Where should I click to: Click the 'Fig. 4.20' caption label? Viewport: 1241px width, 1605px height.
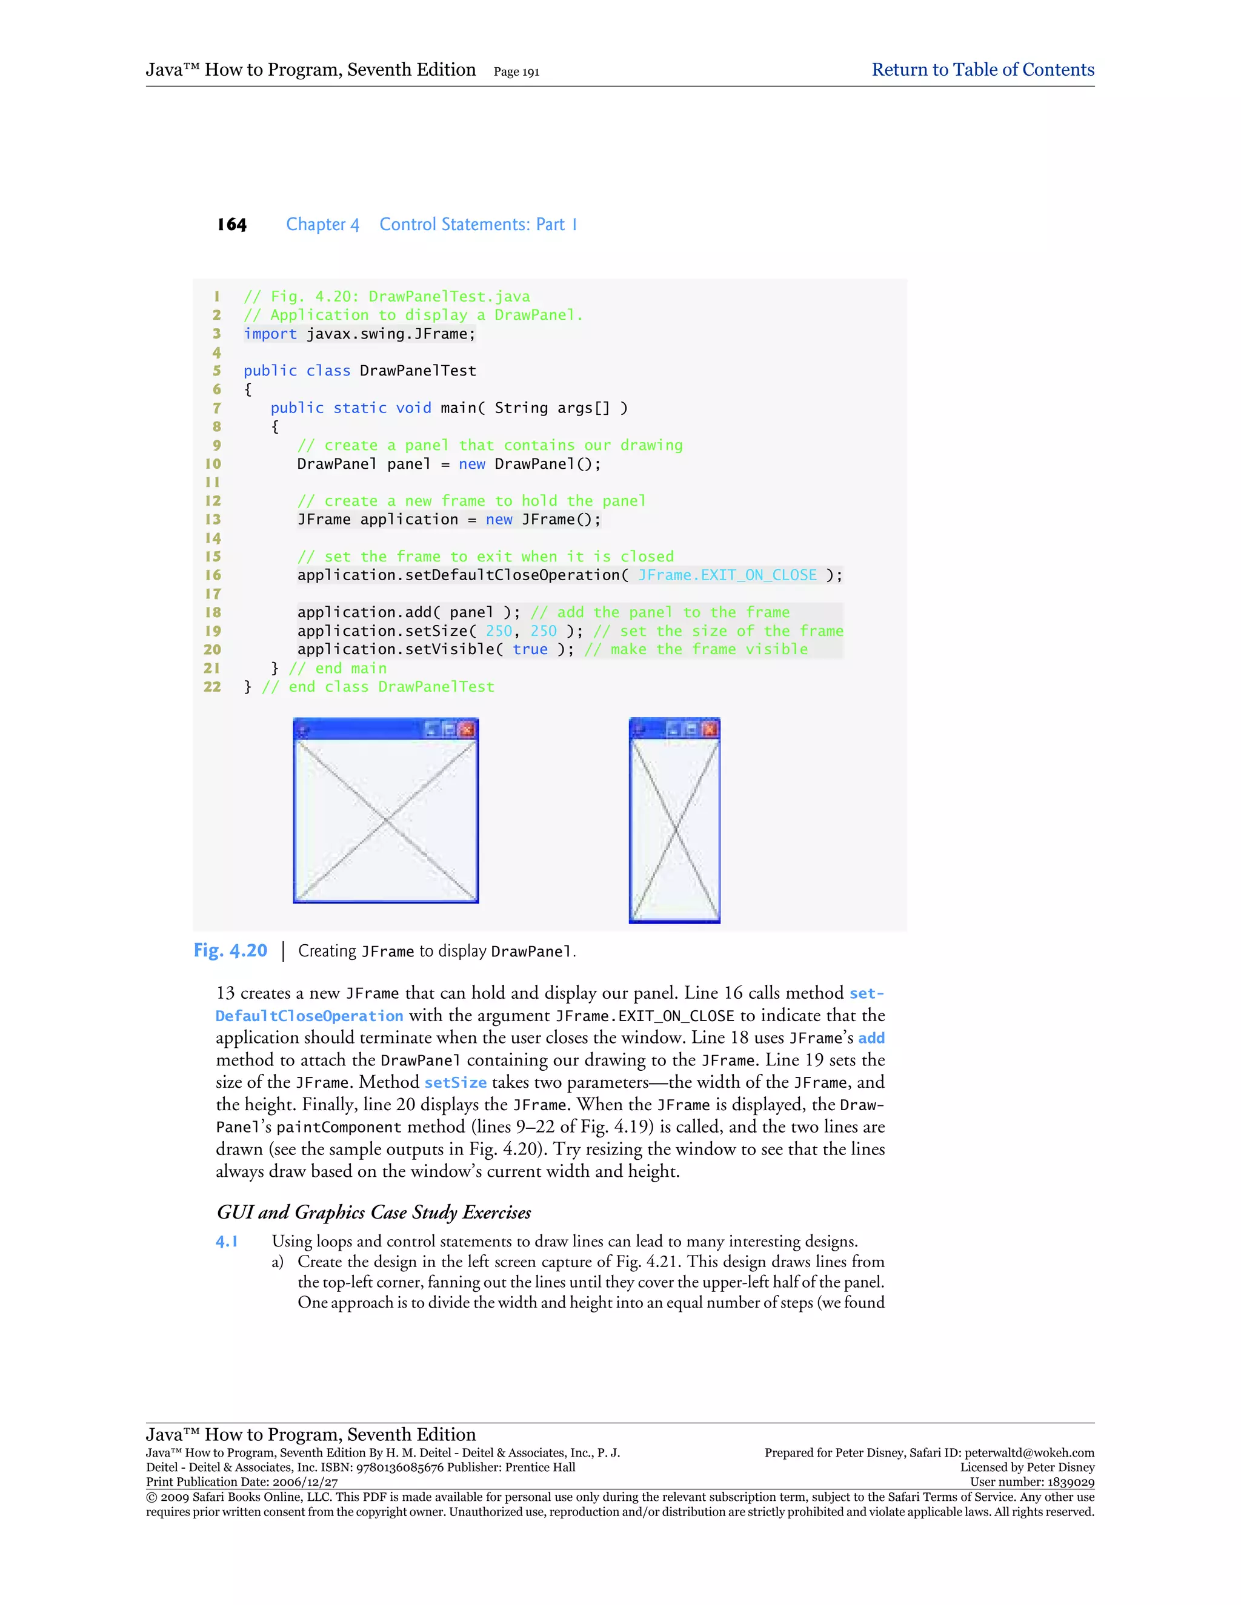(x=230, y=951)
